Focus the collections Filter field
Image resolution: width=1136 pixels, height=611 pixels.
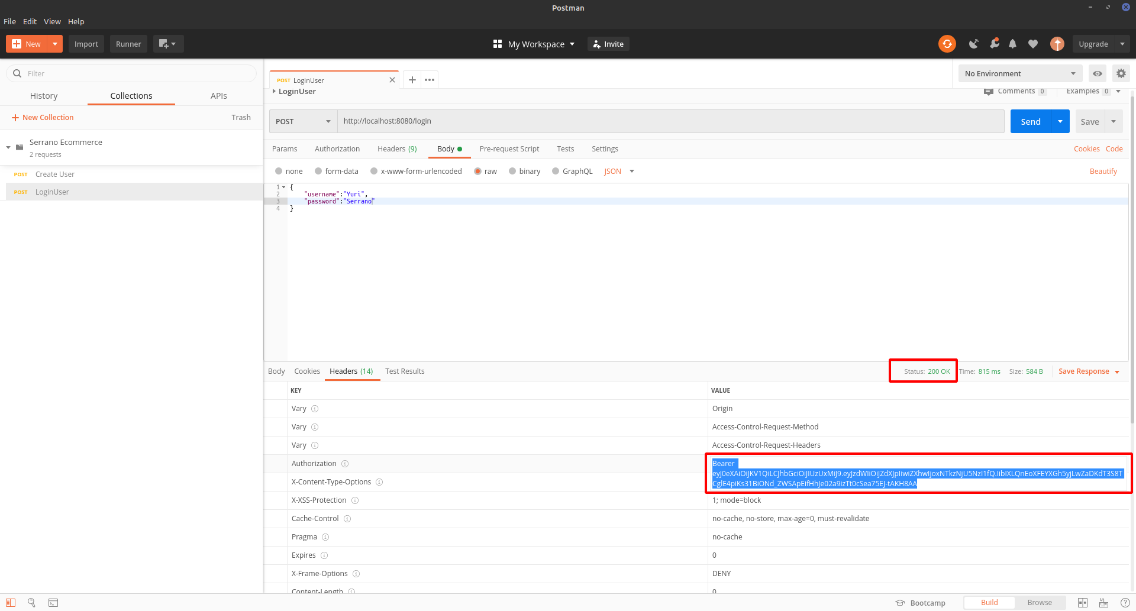(131, 73)
